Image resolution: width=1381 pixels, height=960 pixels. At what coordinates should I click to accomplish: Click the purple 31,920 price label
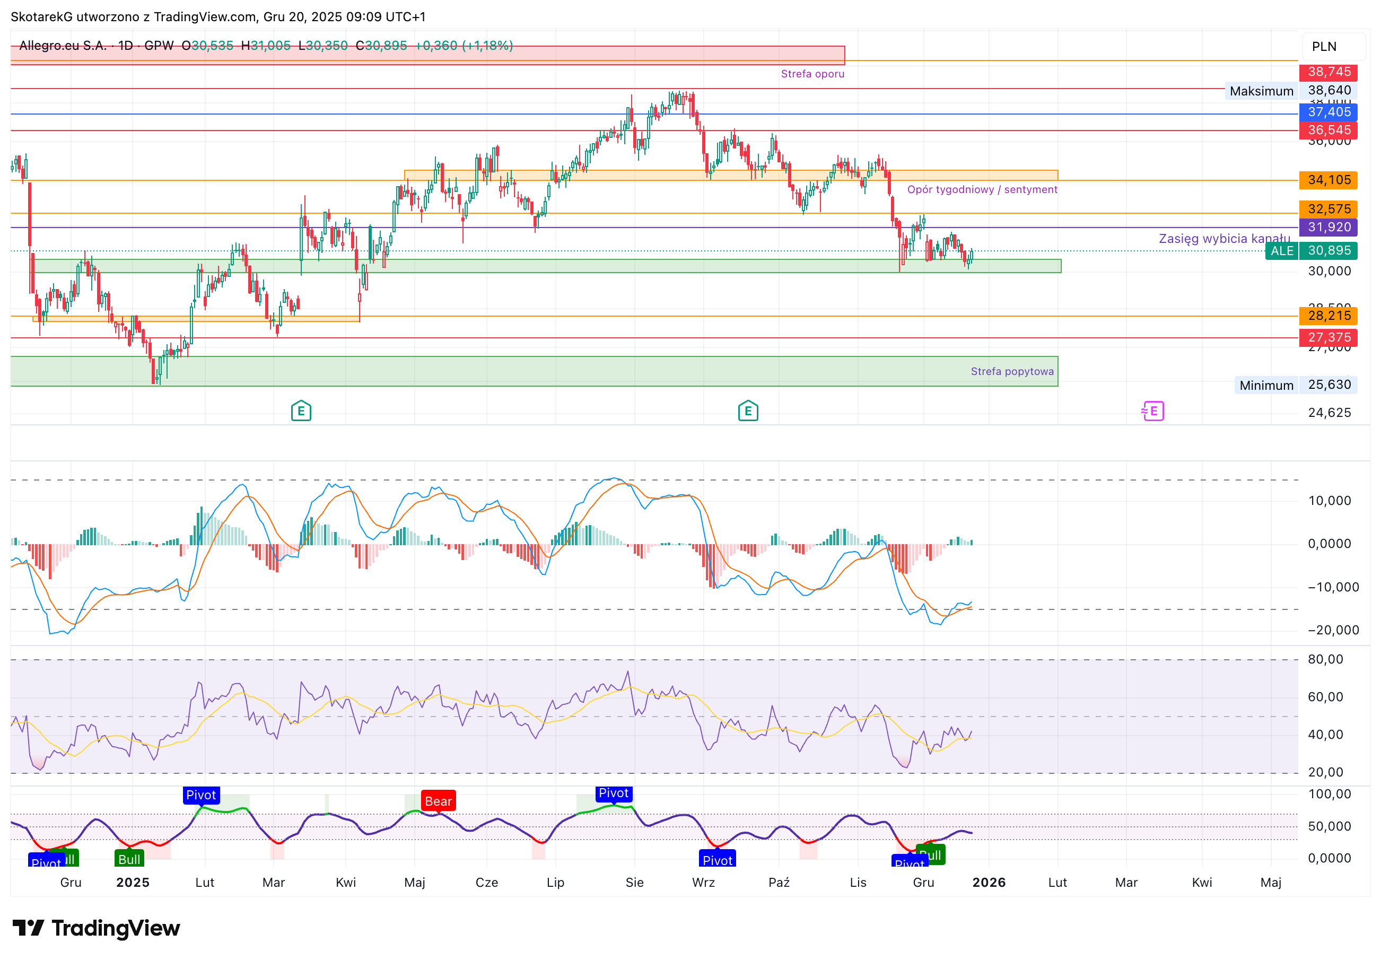point(1328,227)
